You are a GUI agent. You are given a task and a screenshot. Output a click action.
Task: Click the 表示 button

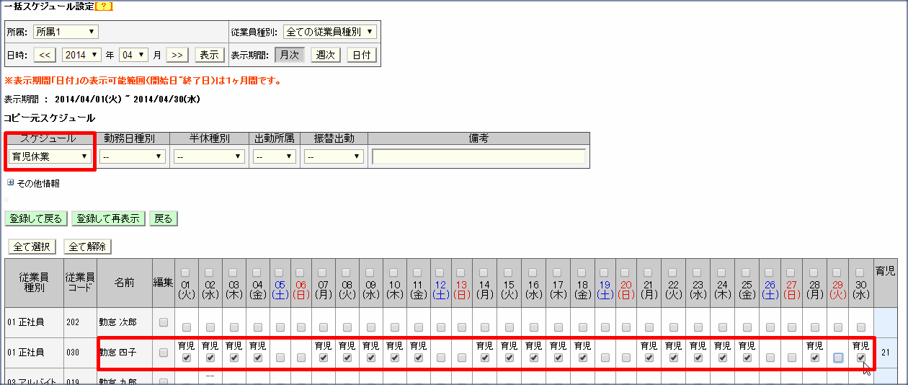(208, 55)
